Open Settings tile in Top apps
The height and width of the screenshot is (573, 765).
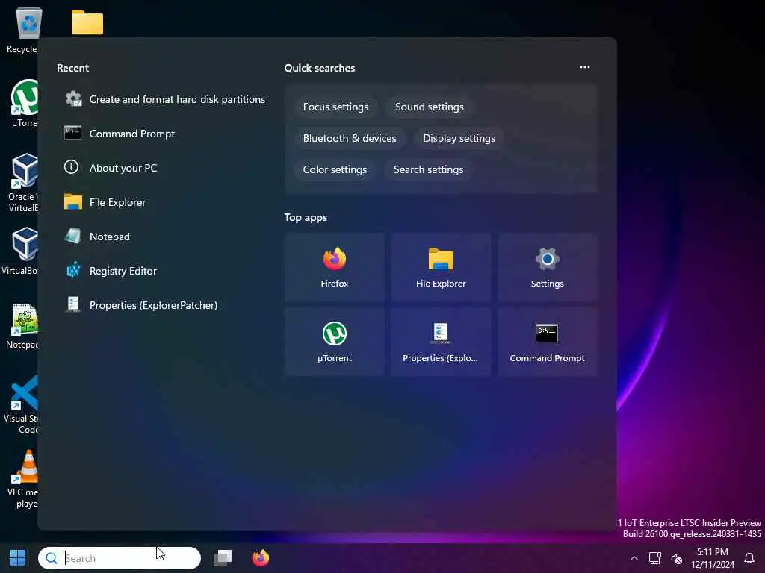548,267
